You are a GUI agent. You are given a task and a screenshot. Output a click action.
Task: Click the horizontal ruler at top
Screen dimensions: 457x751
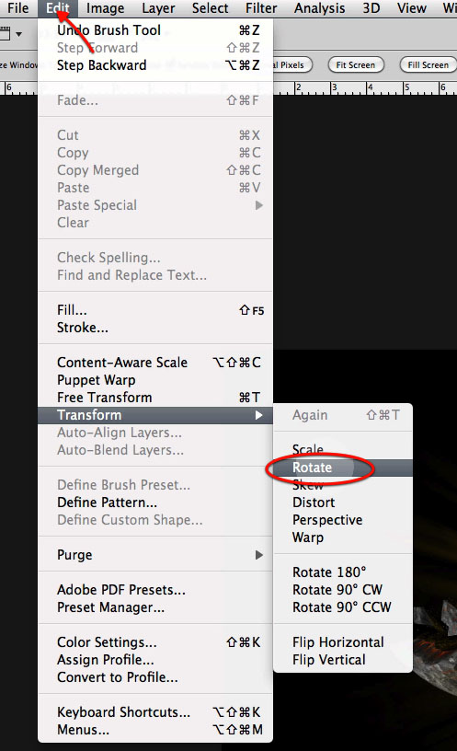coord(365,88)
